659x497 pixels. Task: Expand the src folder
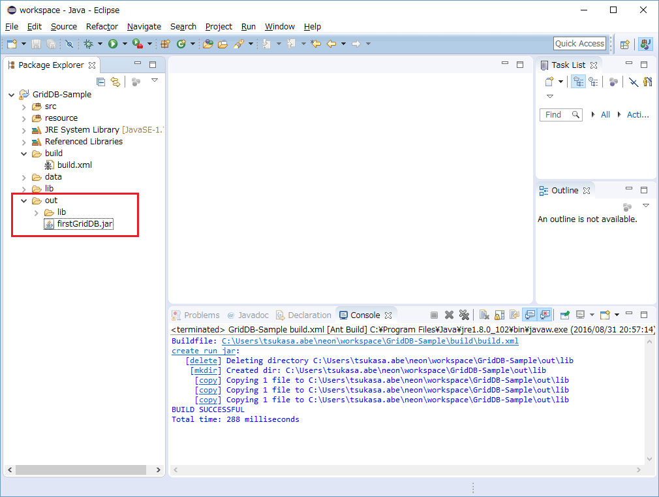24,107
